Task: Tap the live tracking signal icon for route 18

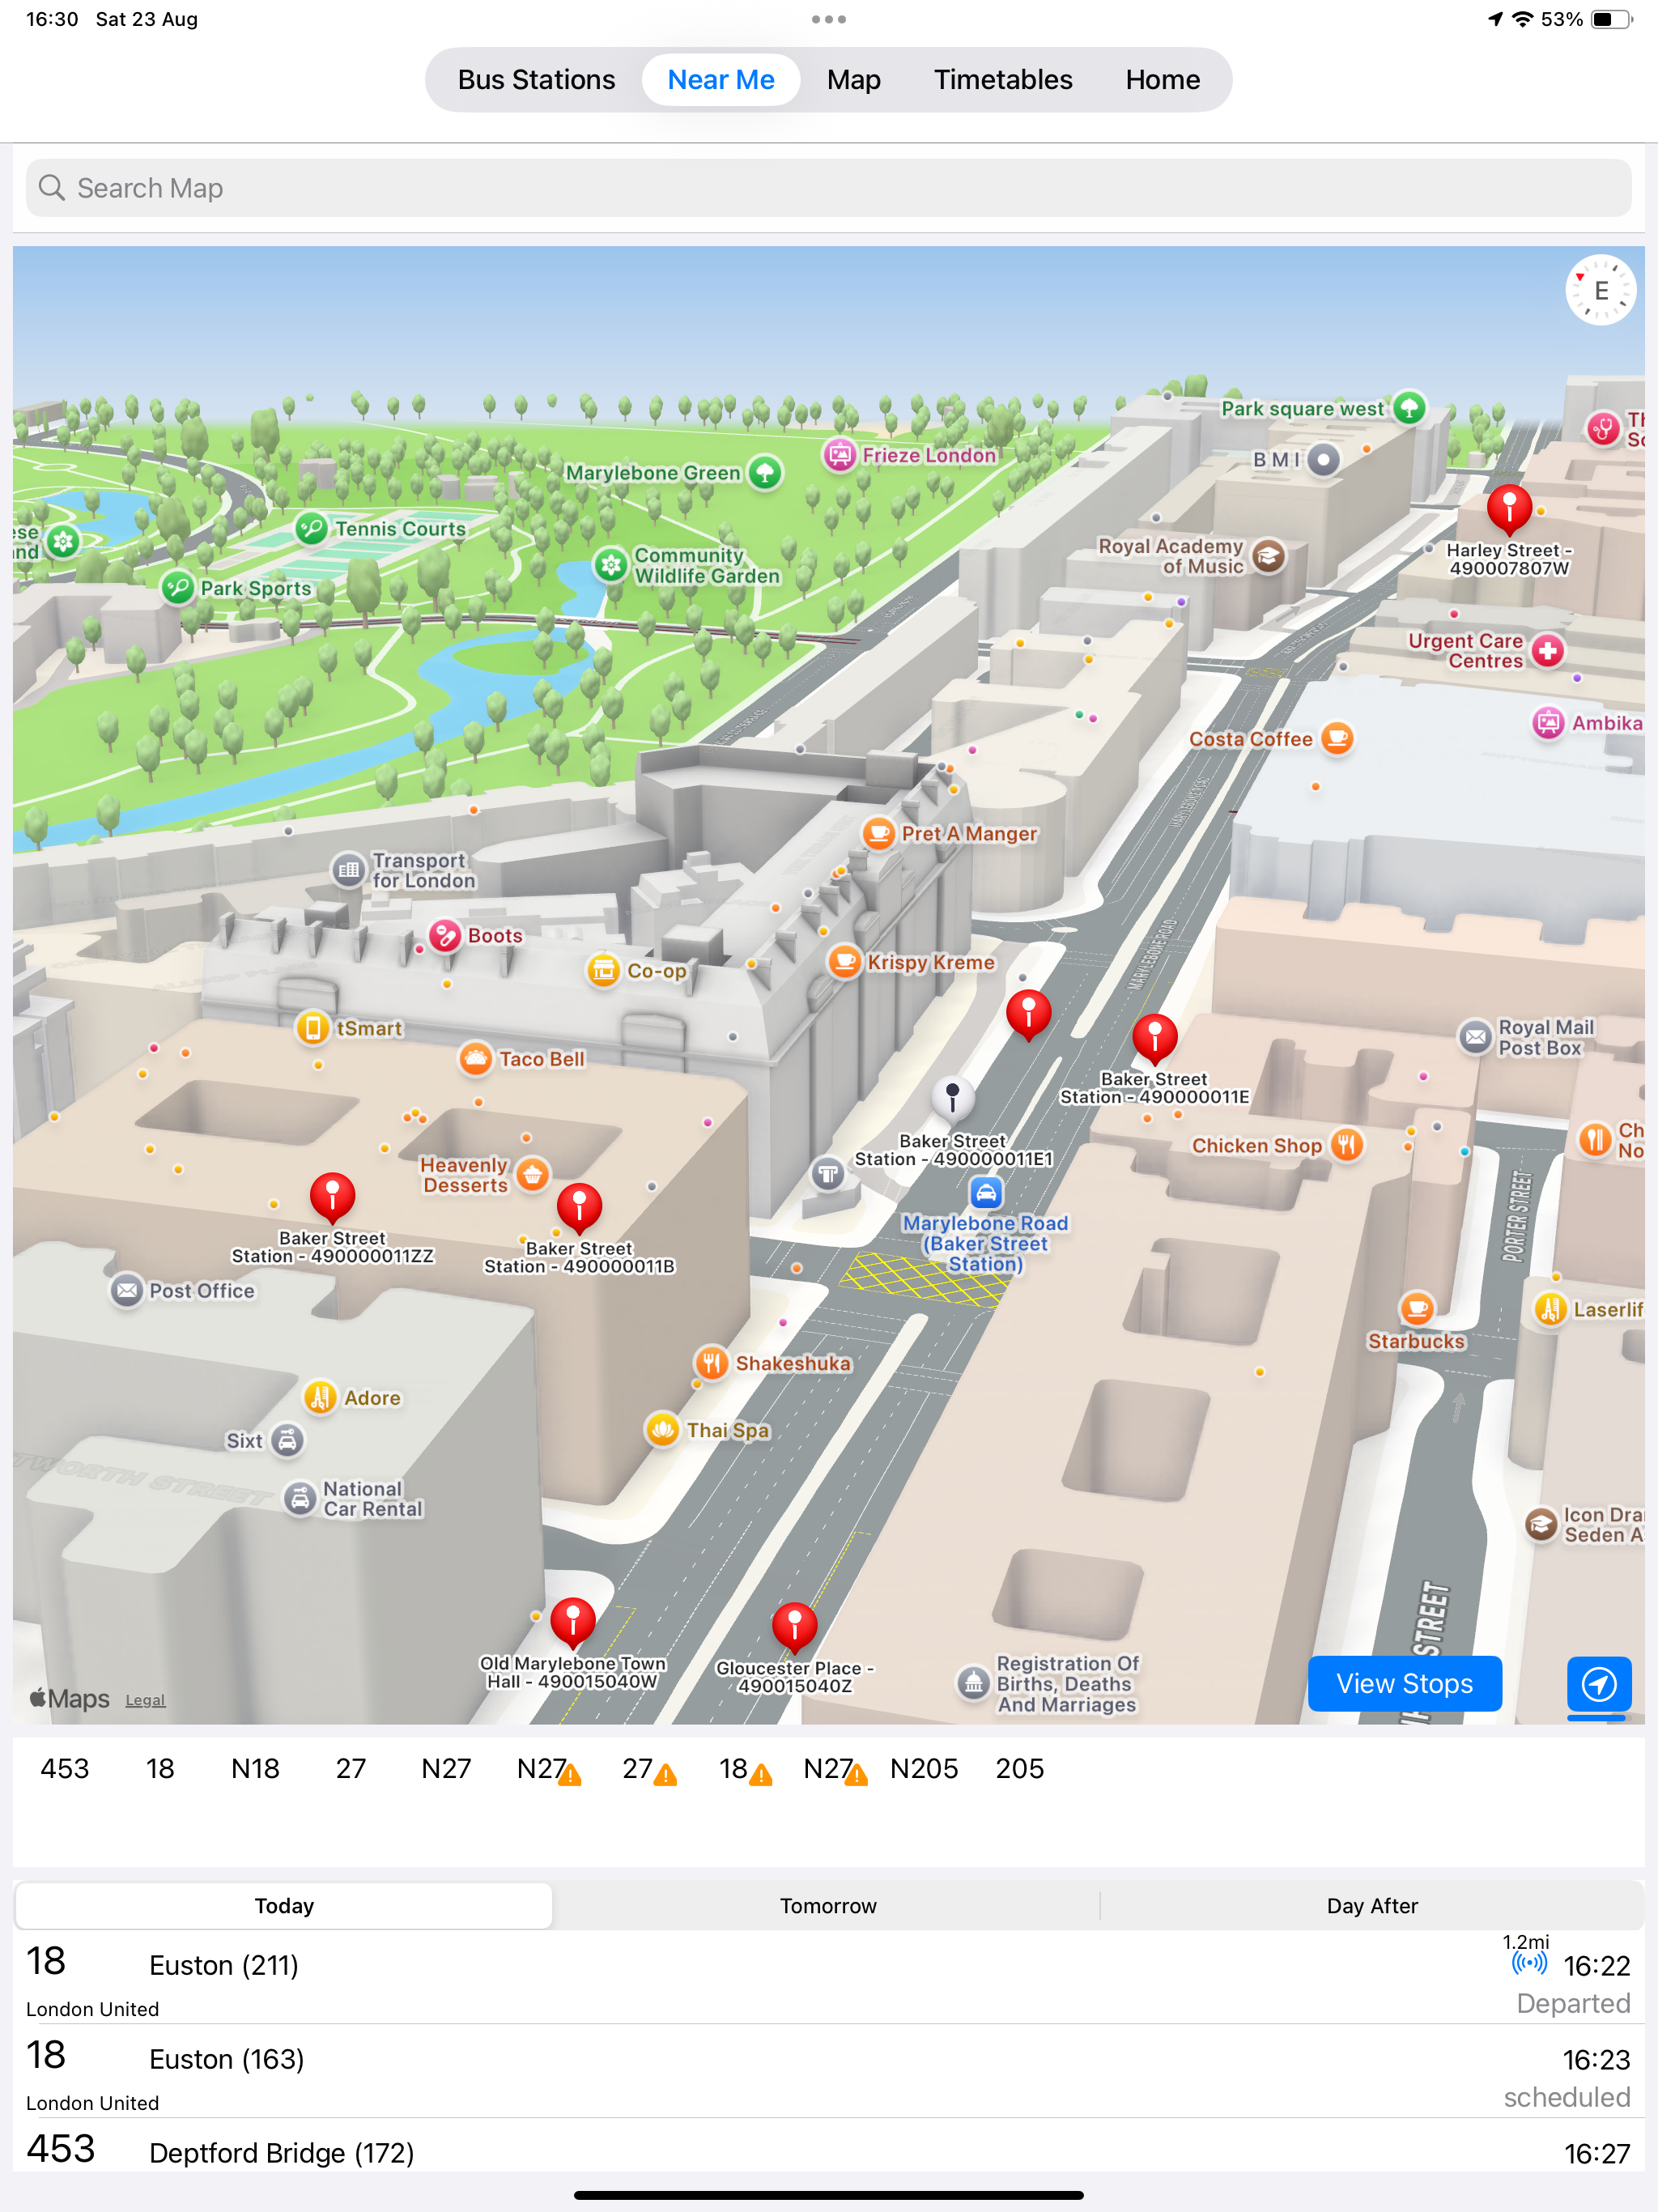Action: (x=1529, y=1964)
